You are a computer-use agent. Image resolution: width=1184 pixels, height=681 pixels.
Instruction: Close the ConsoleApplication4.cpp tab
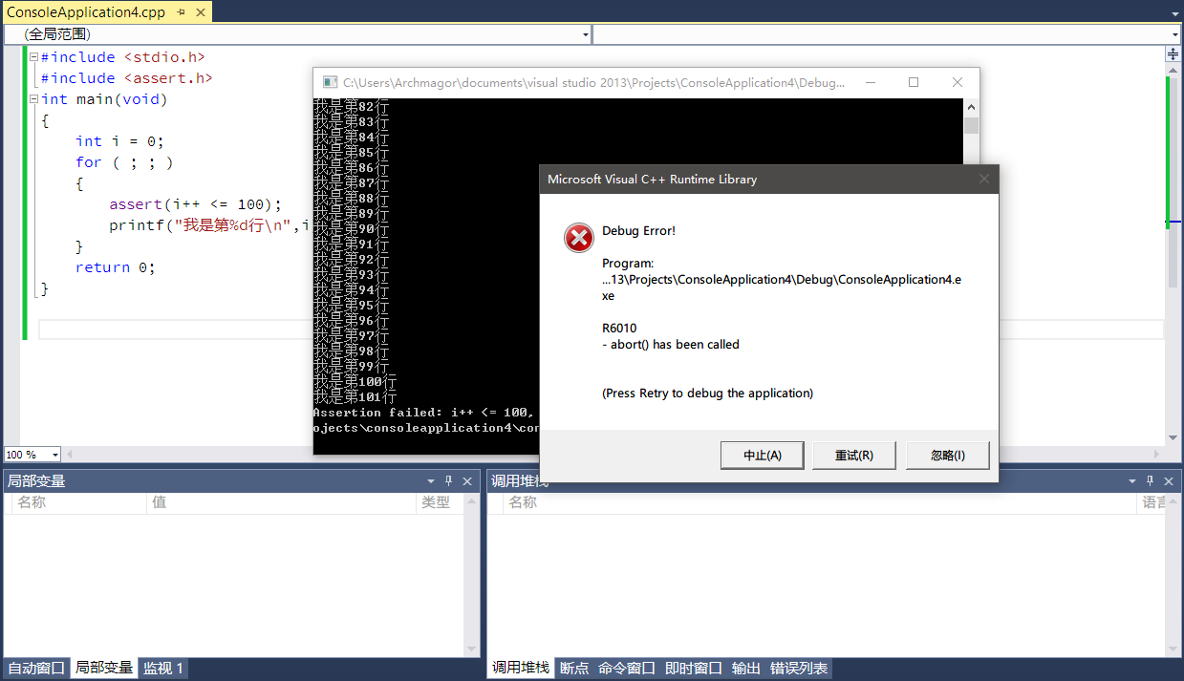tap(199, 12)
